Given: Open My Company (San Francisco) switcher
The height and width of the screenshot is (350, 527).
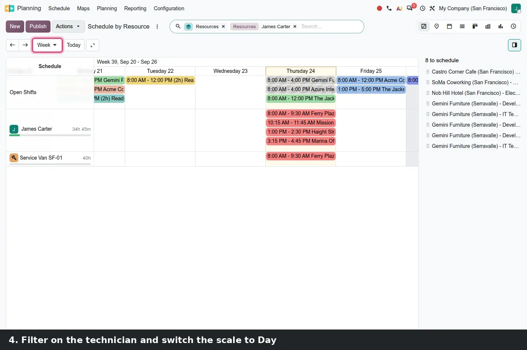Looking at the screenshot, I should coord(473,8).
